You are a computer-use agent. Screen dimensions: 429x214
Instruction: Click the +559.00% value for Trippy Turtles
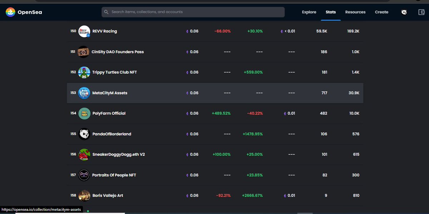[x=253, y=73]
